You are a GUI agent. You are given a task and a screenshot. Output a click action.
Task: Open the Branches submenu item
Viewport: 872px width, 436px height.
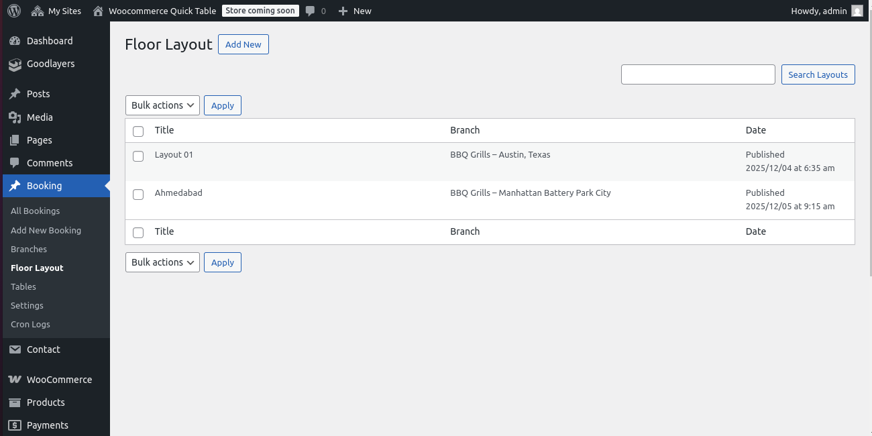coord(29,249)
